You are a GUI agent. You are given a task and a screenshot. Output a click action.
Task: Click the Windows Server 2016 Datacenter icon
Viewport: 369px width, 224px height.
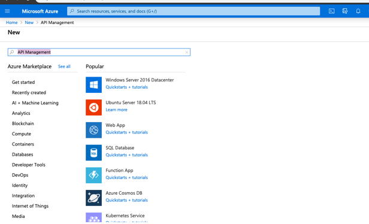coord(93,84)
